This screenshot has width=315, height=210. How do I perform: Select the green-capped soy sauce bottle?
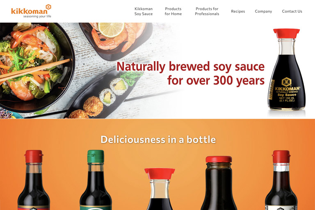point(96,180)
